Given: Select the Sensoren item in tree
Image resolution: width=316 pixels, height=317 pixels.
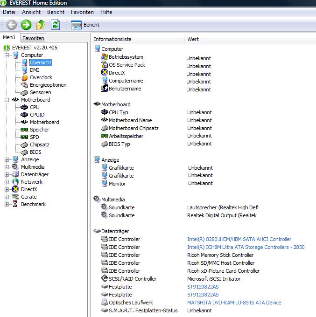Looking at the screenshot, I should 40,92.
